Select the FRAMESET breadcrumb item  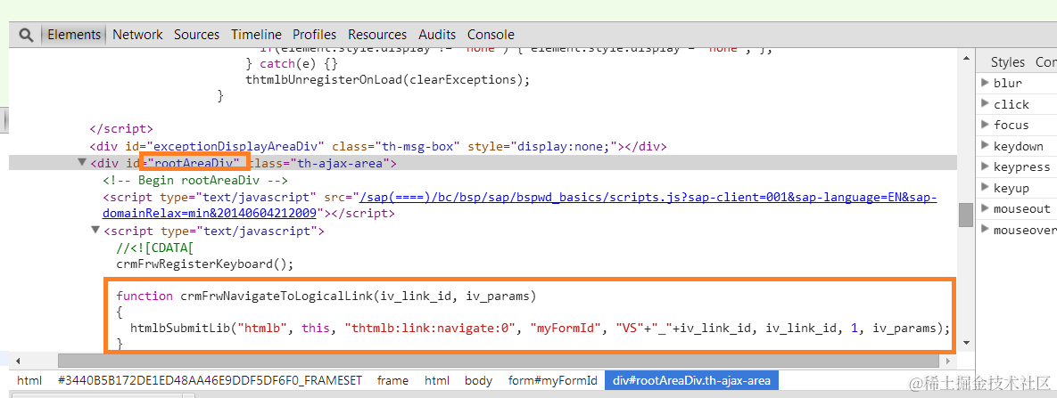click(x=211, y=380)
